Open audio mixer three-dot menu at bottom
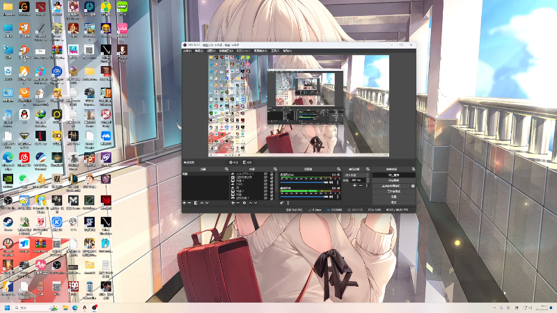The width and height of the screenshot is (557, 313). [x=288, y=203]
